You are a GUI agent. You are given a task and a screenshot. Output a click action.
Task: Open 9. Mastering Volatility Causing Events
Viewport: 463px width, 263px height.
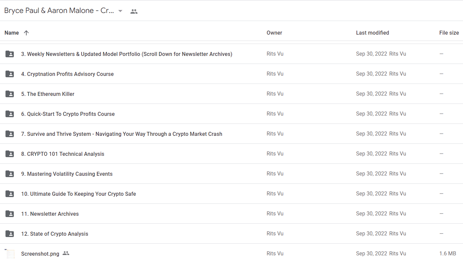click(67, 174)
